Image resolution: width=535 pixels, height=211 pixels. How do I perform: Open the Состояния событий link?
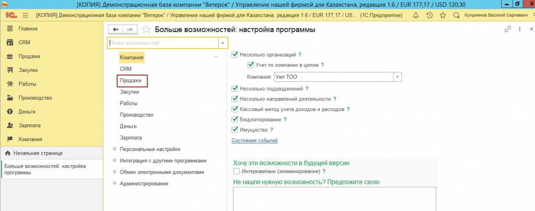pos(254,140)
